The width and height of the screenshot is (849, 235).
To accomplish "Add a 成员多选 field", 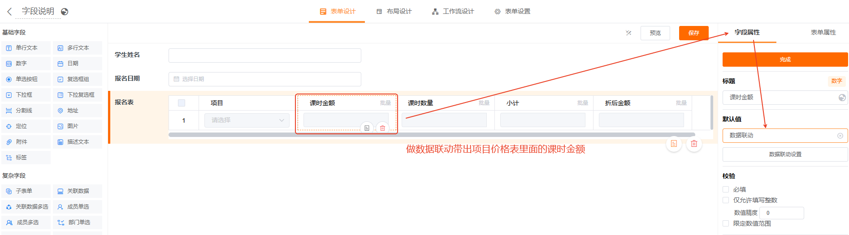I will [x=26, y=222].
